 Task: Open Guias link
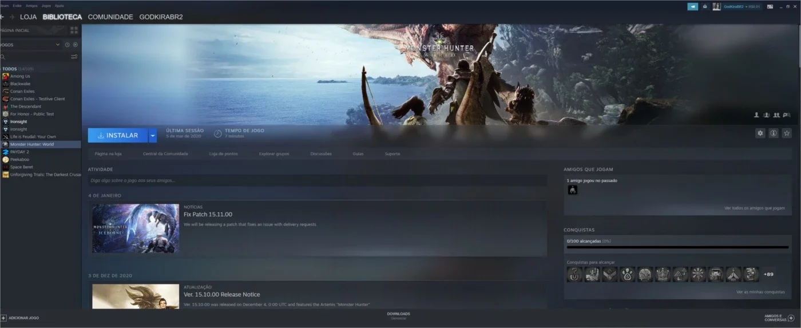[x=358, y=154]
